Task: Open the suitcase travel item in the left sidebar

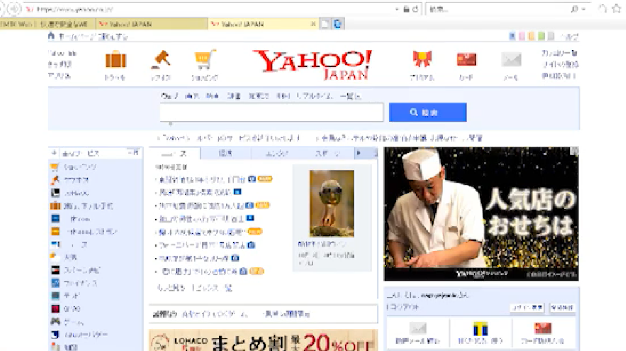Action: [82, 206]
